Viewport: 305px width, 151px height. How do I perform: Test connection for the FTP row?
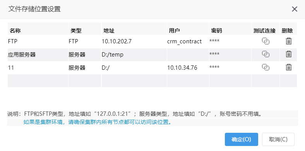[x=266, y=41]
